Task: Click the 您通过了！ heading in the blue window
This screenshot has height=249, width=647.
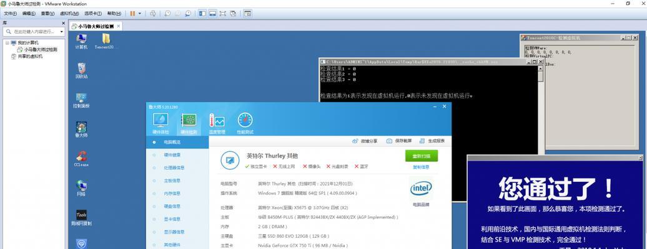Action: tap(556, 189)
